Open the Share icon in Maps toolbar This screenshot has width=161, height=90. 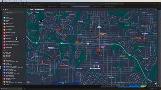[x=153, y=9]
